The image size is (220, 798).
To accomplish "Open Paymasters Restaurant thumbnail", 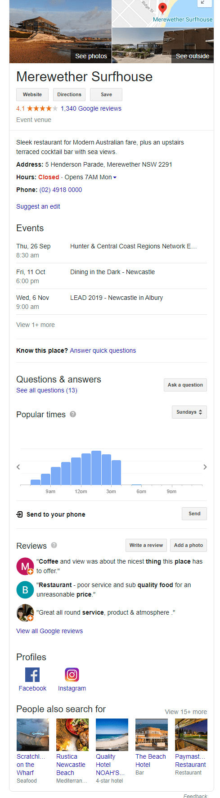I will coord(191,735).
